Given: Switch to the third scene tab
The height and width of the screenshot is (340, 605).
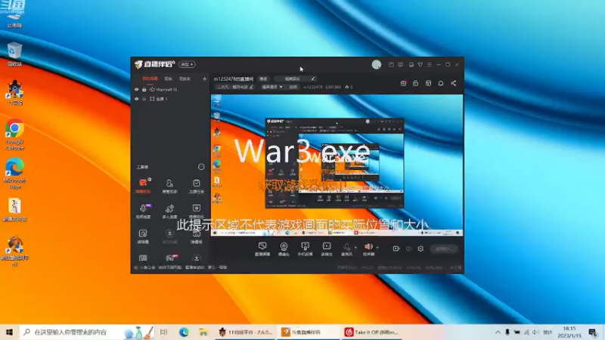Looking at the screenshot, I should 185,79.
